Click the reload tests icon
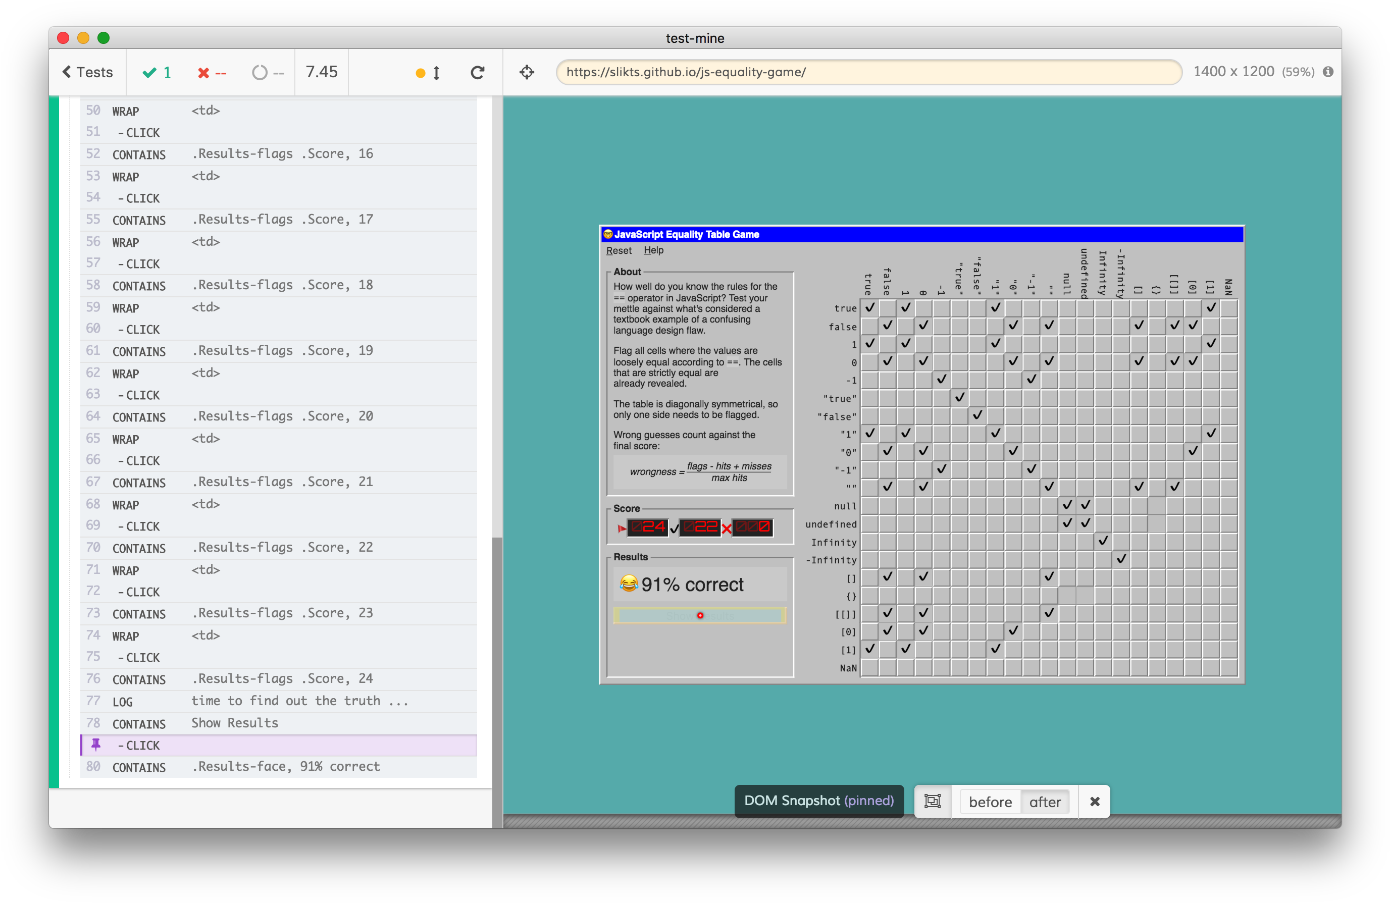Viewport: 1390px width, 903px height. 477,72
